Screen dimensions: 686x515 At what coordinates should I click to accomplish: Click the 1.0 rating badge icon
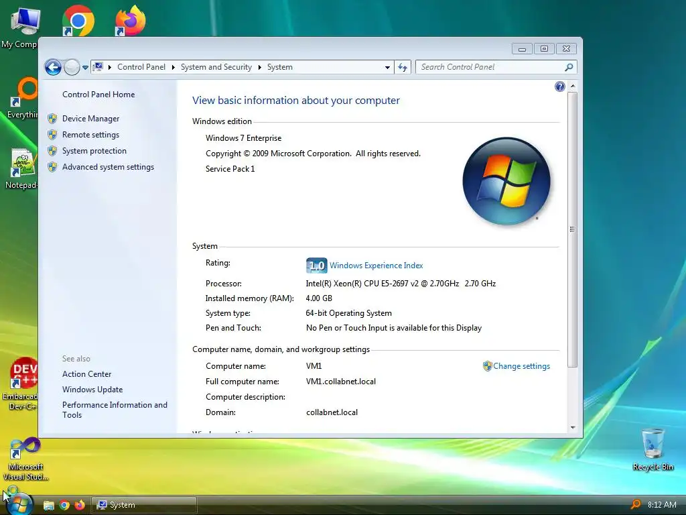click(x=316, y=266)
